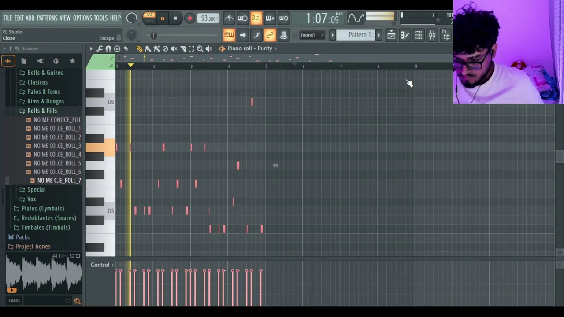Select the NO ME CONOCE_FILL sample
The image size is (564, 317).
(57, 120)
